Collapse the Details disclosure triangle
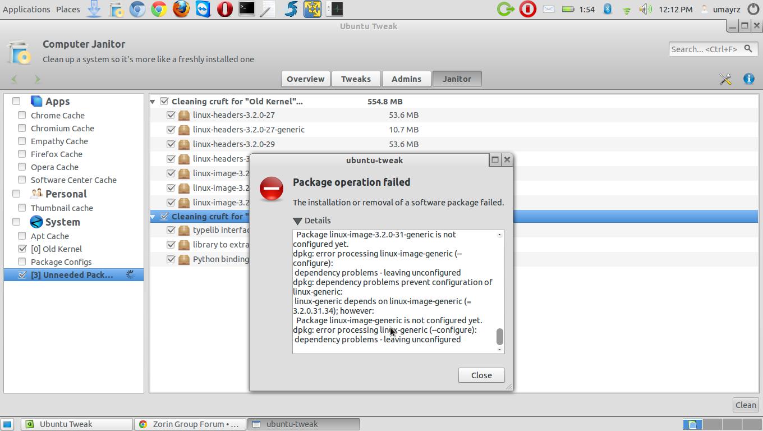Viewport: 763px width, 431px height. click(x=298, y=221)
